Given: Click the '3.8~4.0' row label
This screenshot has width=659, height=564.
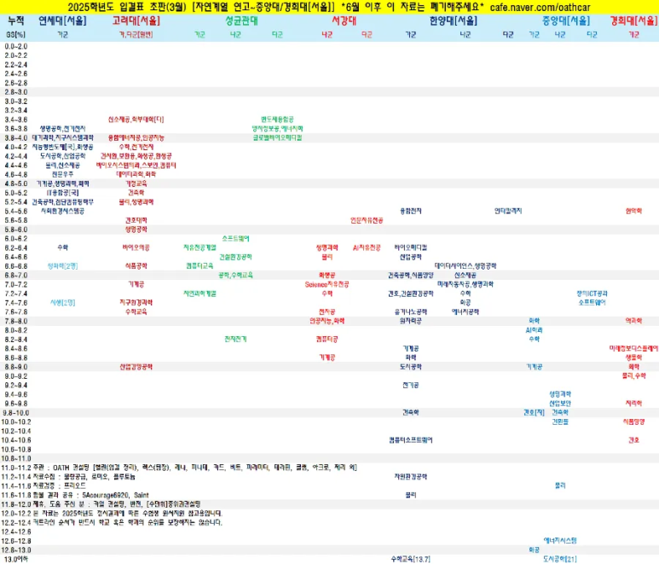Looking at the screenshot, I should coord(16,138).
